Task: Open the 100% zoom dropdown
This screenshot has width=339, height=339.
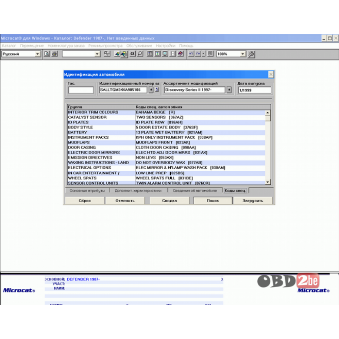Action: tap(243, 54)
